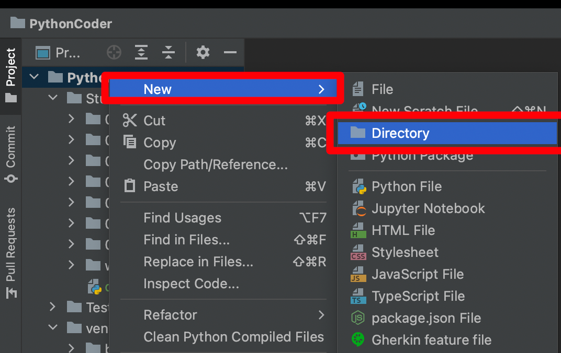
Task: Choose Inspect Code... menu entry
Action: tap(223, 284)
